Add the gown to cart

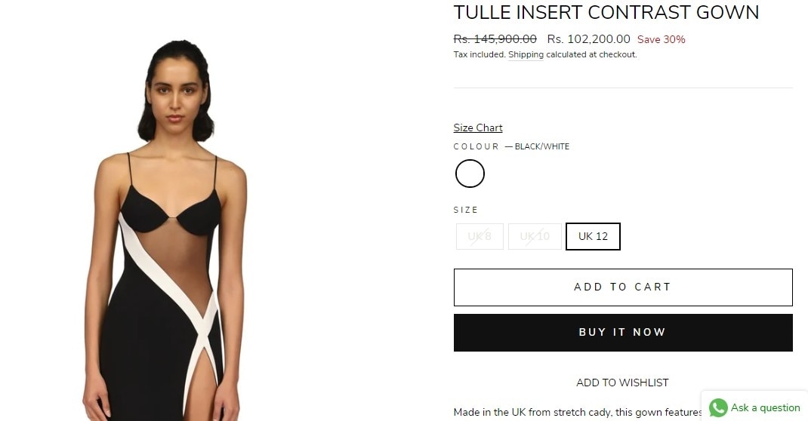pyautogui.click(x=623, y=287)
